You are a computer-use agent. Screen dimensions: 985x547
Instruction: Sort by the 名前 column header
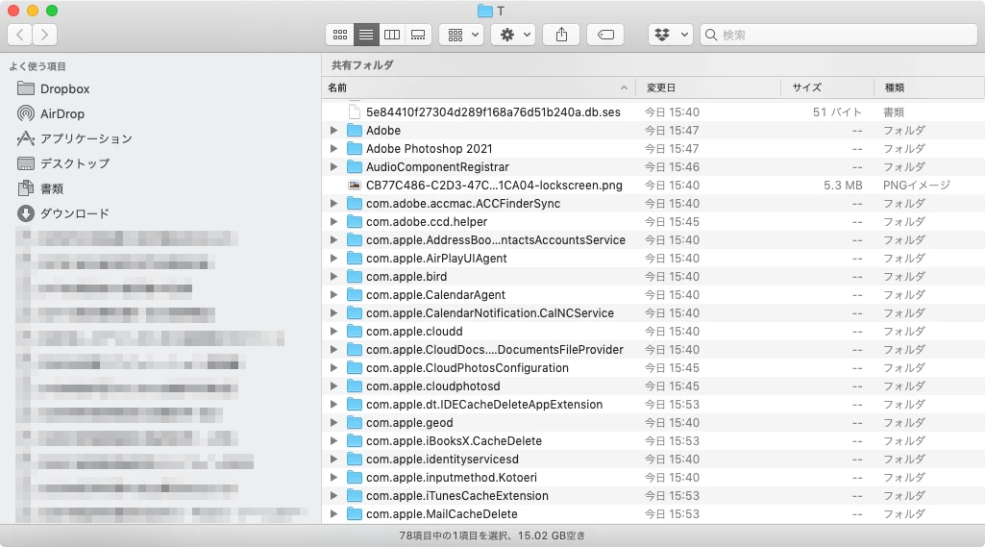tap(479, 87)
